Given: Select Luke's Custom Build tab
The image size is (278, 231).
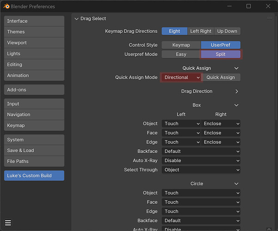Looking at the screenshot, I should [34, 176].
